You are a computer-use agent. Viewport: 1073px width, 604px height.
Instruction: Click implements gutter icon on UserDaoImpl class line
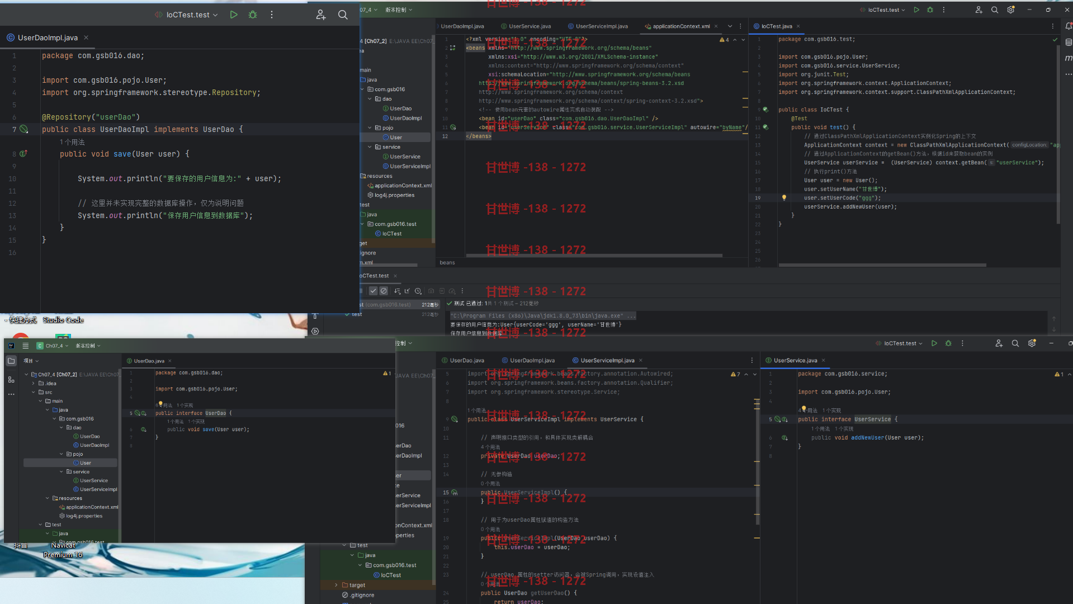tap(23, 129)
